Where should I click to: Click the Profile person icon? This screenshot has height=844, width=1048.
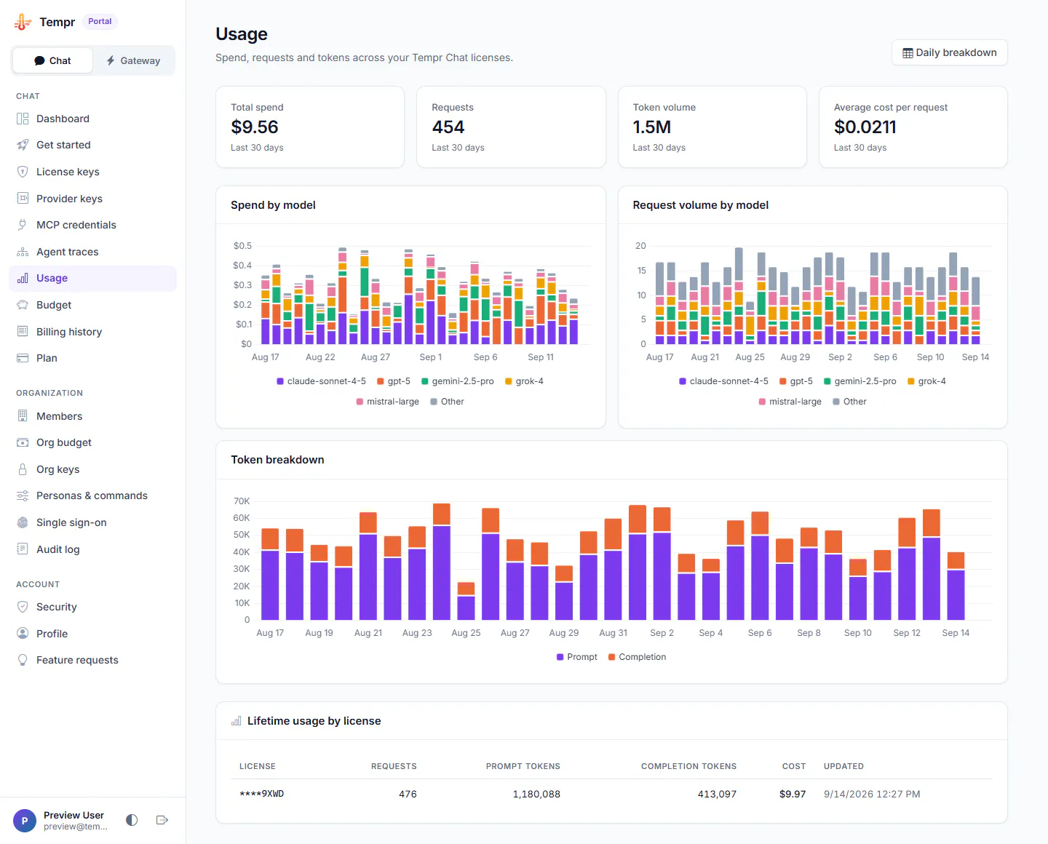click(23, 634)
